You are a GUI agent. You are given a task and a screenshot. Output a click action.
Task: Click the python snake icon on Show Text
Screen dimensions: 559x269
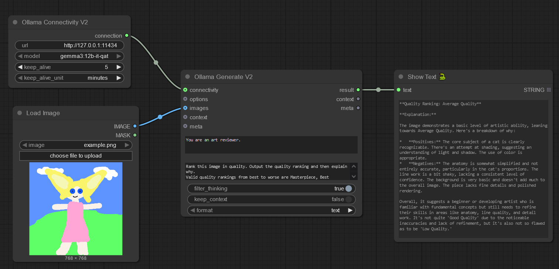point(443,77)
